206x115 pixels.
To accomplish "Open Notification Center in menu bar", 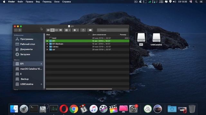I will (201, 2).
